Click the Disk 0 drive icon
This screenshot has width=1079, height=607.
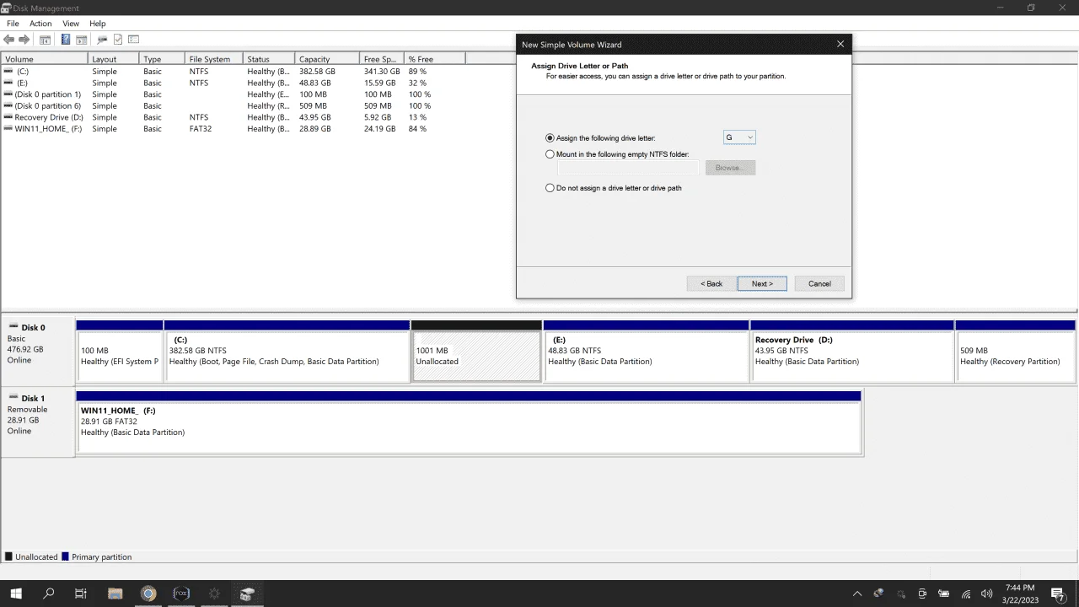pyautogui.click(x=13, y=327)
